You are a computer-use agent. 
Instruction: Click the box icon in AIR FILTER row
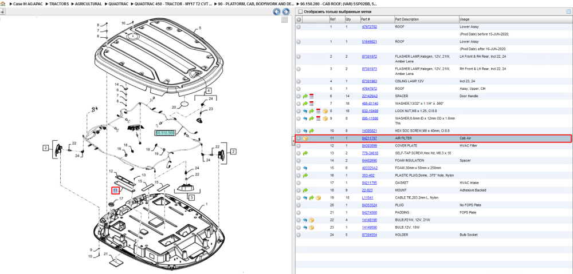click(305, 138)
